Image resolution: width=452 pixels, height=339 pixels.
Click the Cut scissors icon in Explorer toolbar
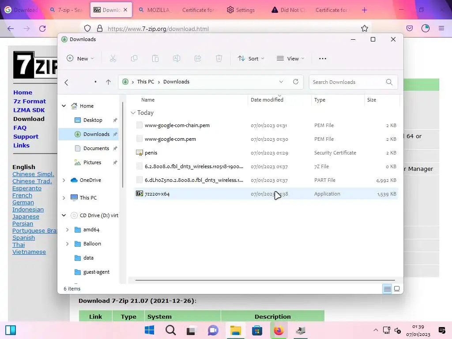[x=113, y=59]
